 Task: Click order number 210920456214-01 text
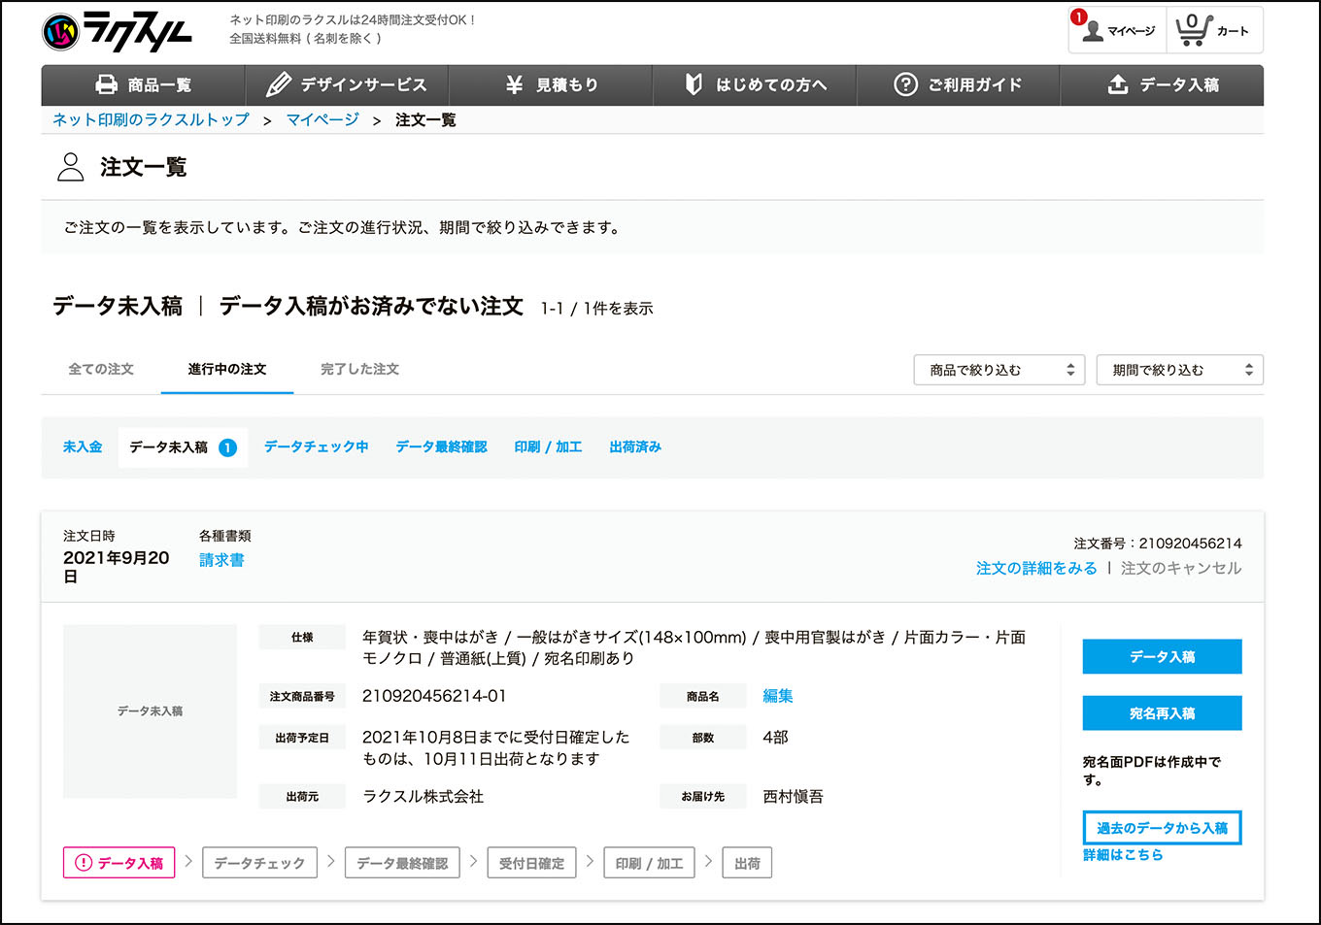pyautogui.click(x=434, y=696)
